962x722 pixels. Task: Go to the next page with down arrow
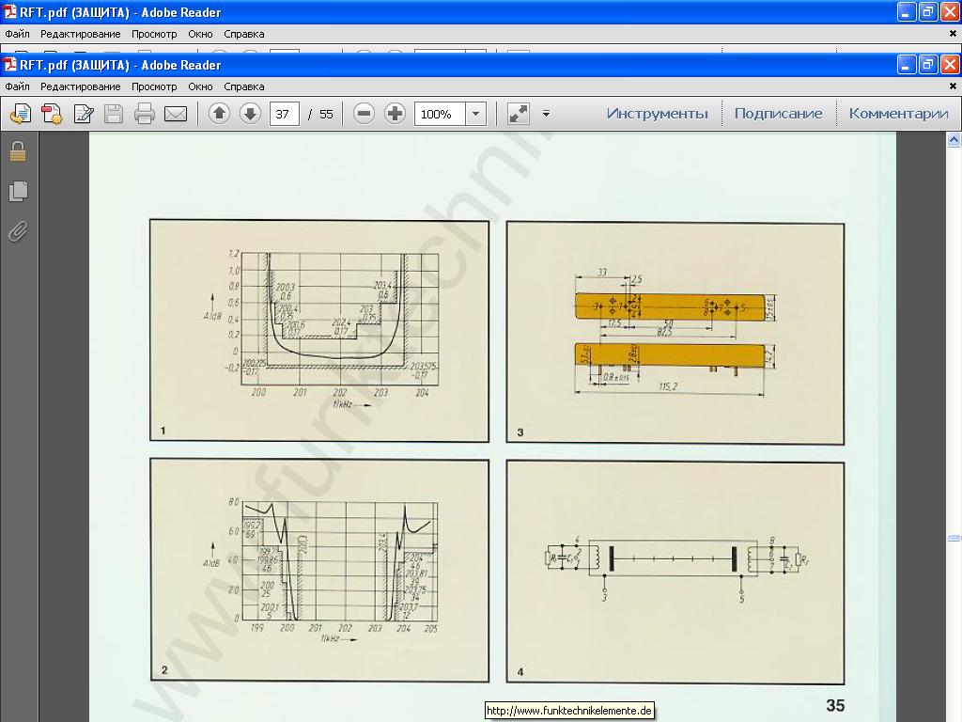[250, 114]
